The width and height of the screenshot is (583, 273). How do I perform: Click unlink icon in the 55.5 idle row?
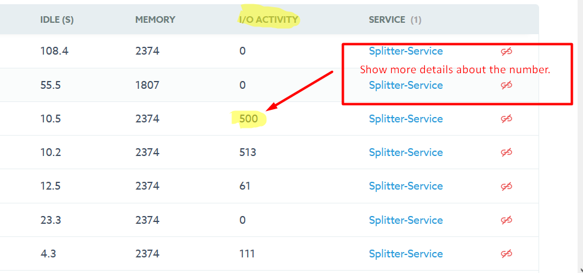[x=506, y=85]
